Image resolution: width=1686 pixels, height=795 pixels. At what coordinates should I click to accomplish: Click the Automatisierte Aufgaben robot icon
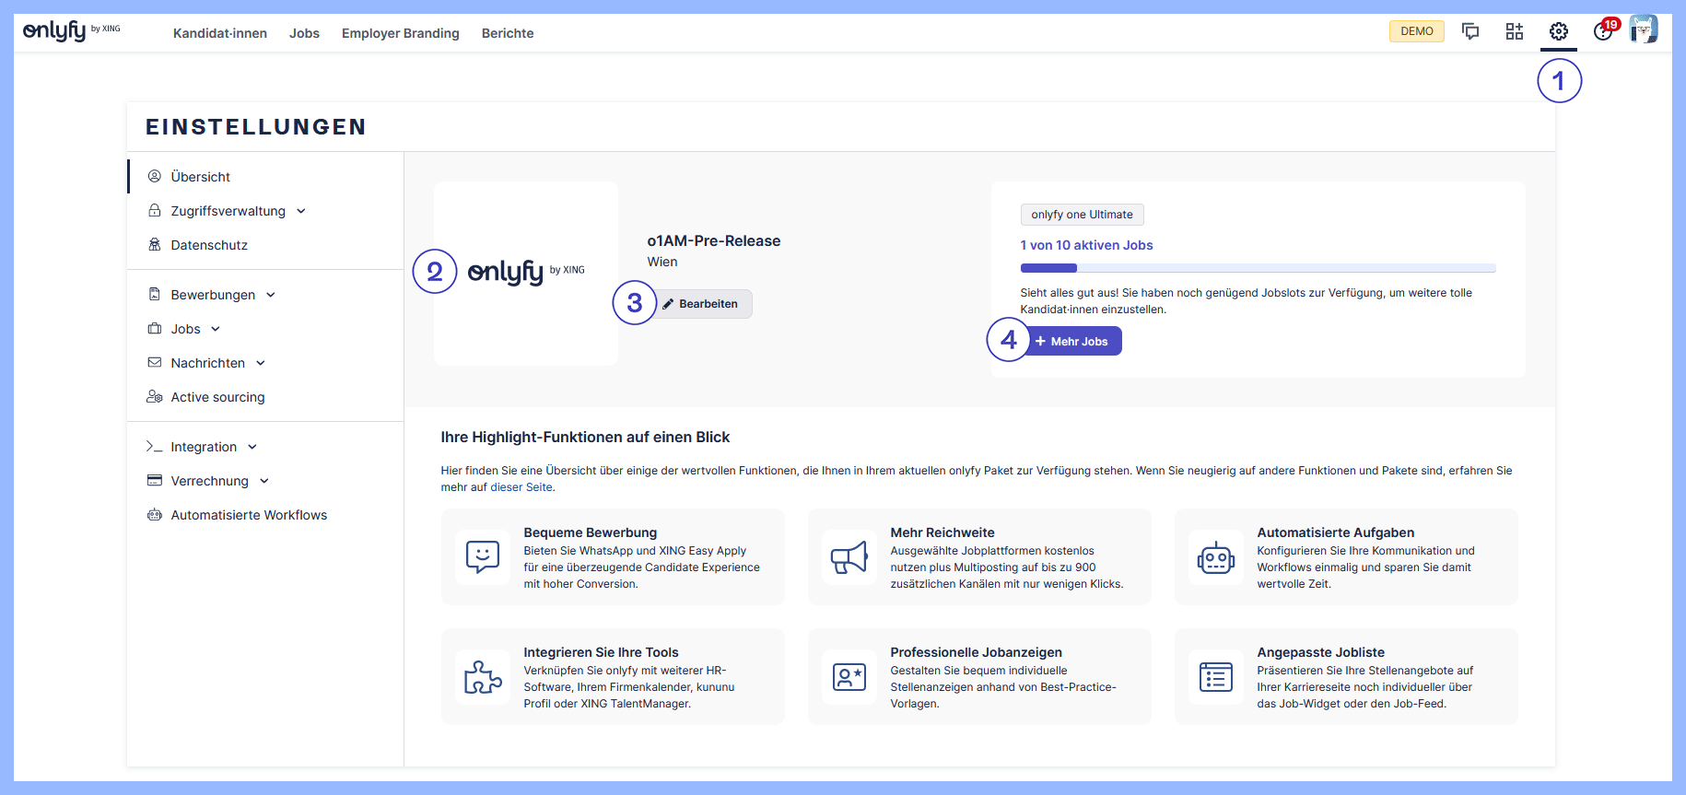pyautogui.click(x=1215, y=557)
